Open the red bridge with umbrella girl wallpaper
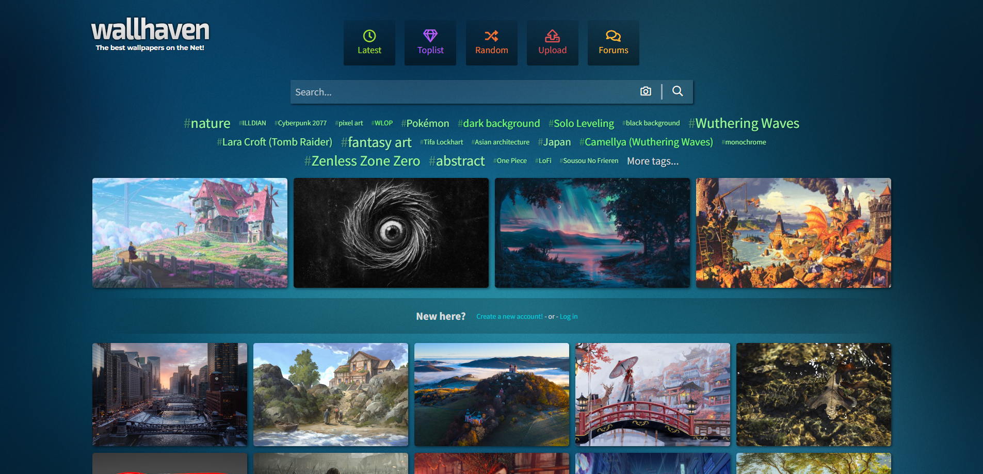The height and width of the screenshot is (474, 983). 653,395
